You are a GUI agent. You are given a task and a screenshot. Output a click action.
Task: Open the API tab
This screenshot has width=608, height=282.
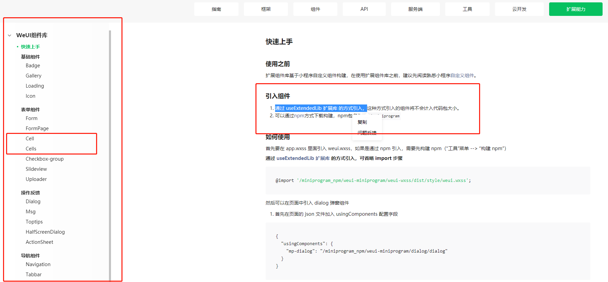pos(364,9)
